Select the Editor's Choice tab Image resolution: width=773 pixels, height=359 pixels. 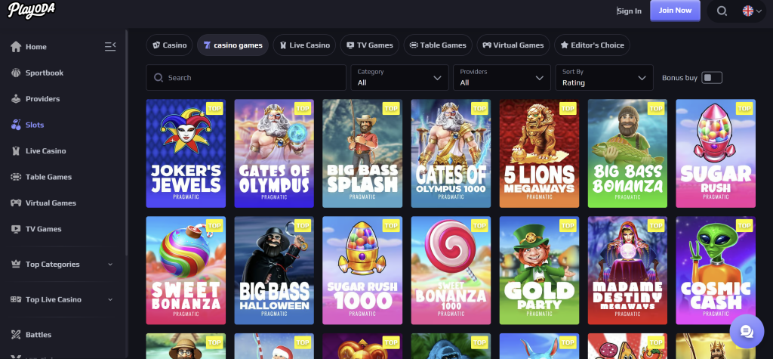592,45
